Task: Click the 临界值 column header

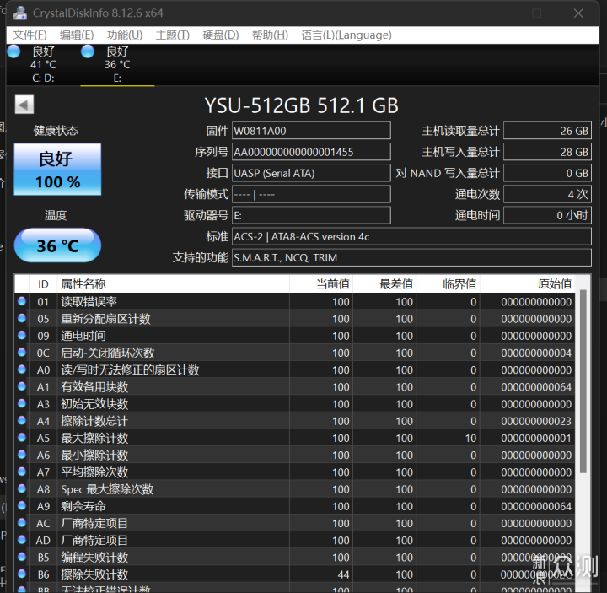Action: click(x=448, y=284)
